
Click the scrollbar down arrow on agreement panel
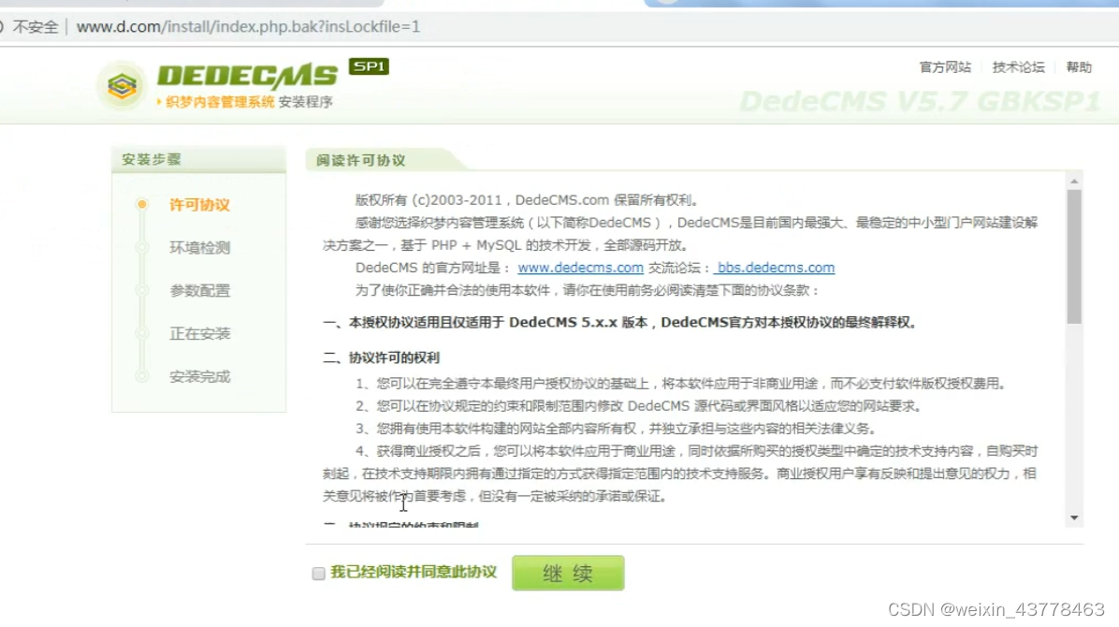[x=1073, y=518]
